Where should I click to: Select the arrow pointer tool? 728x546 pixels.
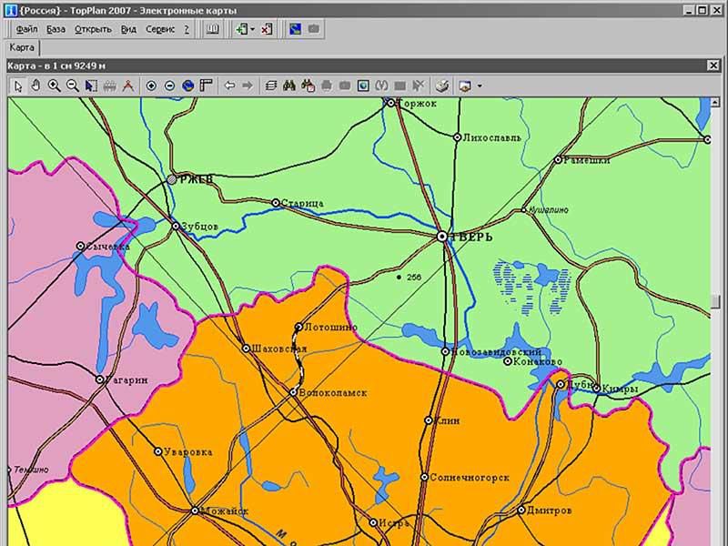coord(17,86)
